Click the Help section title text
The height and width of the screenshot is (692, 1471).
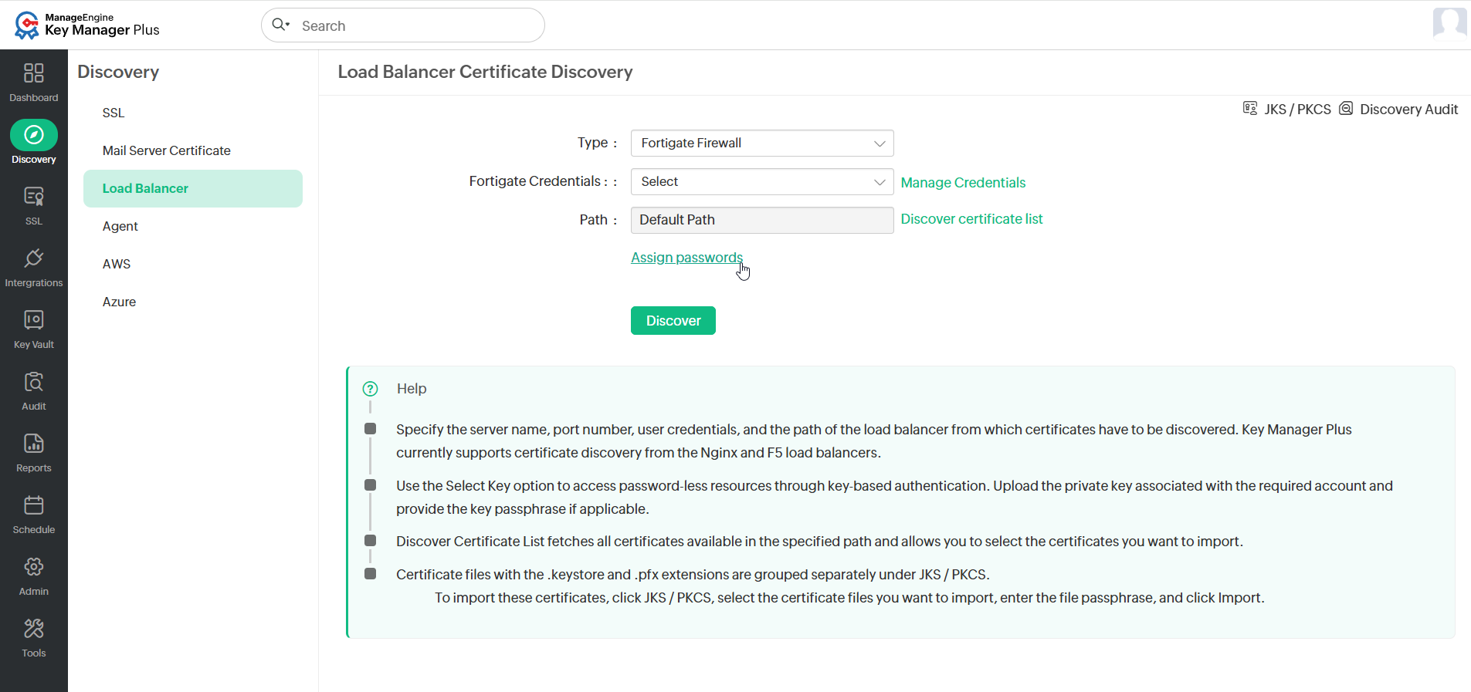(412, 389)
